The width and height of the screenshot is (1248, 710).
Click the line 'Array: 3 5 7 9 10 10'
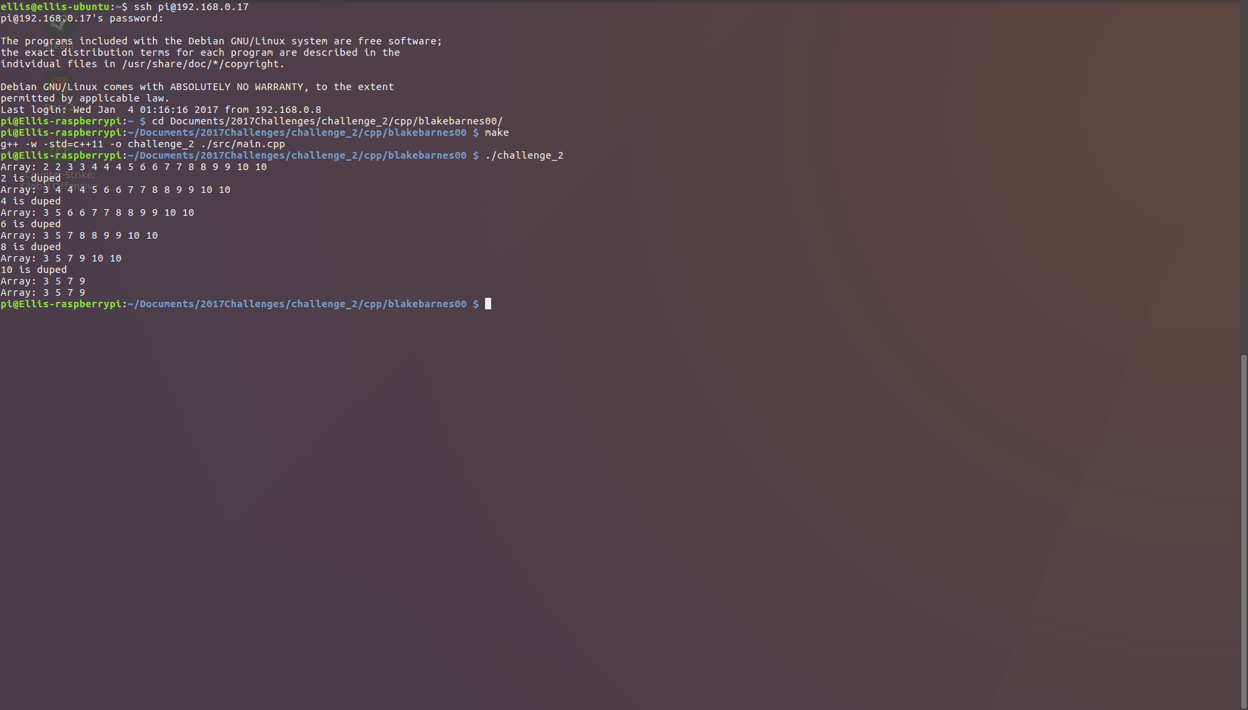tap(61, 258)
